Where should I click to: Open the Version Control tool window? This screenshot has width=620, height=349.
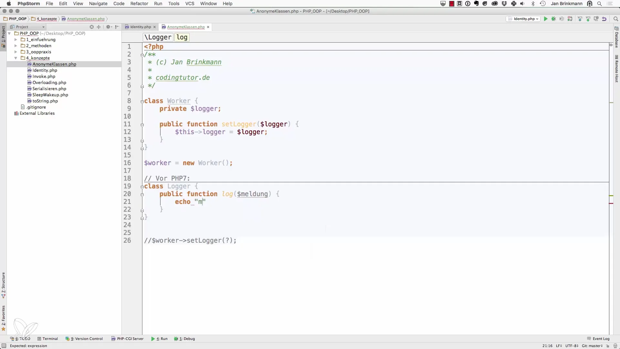point(84,339)
